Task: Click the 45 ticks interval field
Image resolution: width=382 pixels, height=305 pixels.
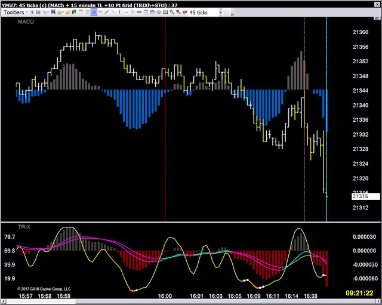Action: 204,13
